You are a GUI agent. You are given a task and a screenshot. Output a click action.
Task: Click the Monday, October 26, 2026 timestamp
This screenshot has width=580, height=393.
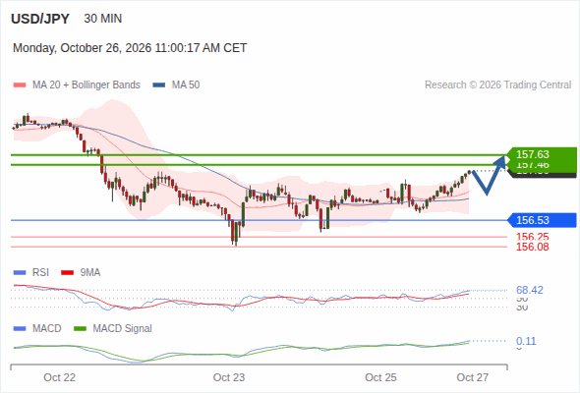[130, 48]
